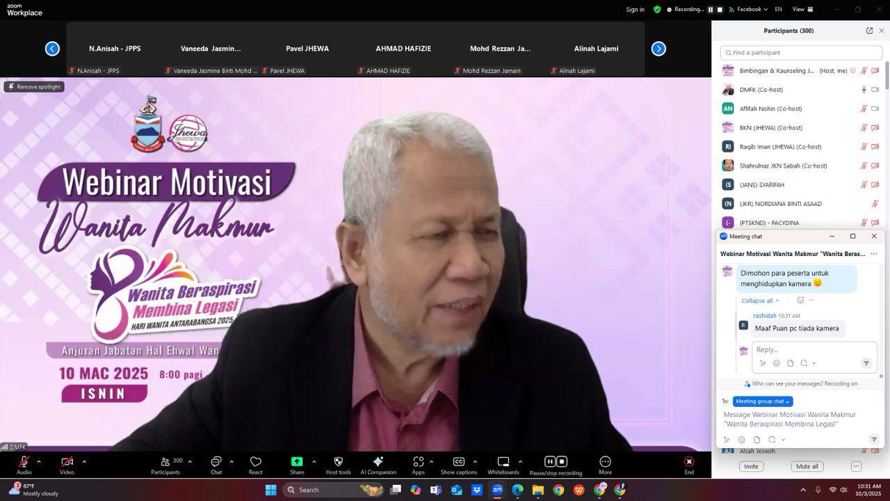
Task: Click the Find a participant search field
Action: click(x=801, y=53)
